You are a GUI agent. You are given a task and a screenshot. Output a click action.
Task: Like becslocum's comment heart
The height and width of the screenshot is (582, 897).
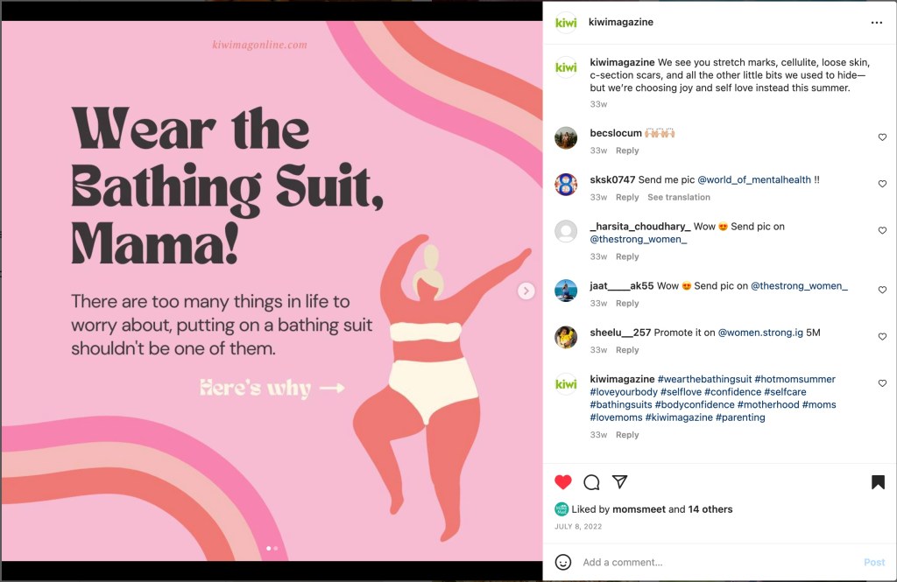[882, 137]
